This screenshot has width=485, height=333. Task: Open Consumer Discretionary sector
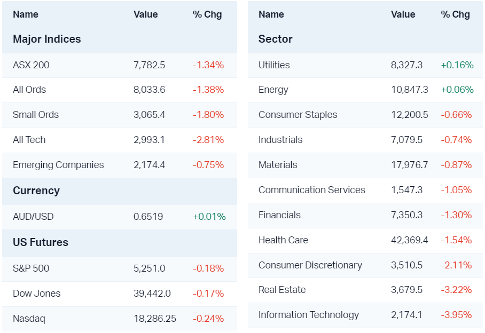[310, 265]
